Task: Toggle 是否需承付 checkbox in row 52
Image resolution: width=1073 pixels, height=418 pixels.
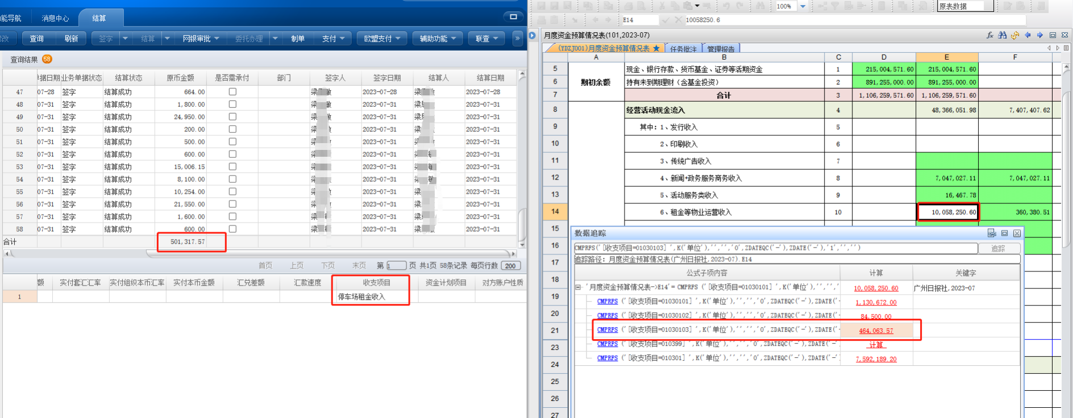Action: coord(232,154)
